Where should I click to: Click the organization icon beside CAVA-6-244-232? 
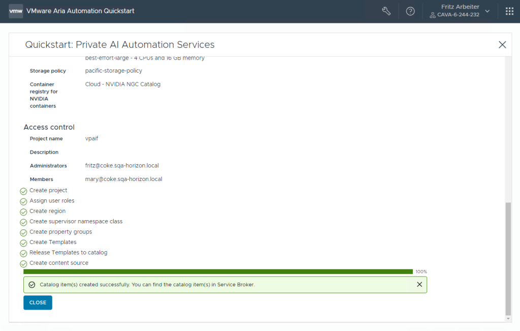point(433,15)
